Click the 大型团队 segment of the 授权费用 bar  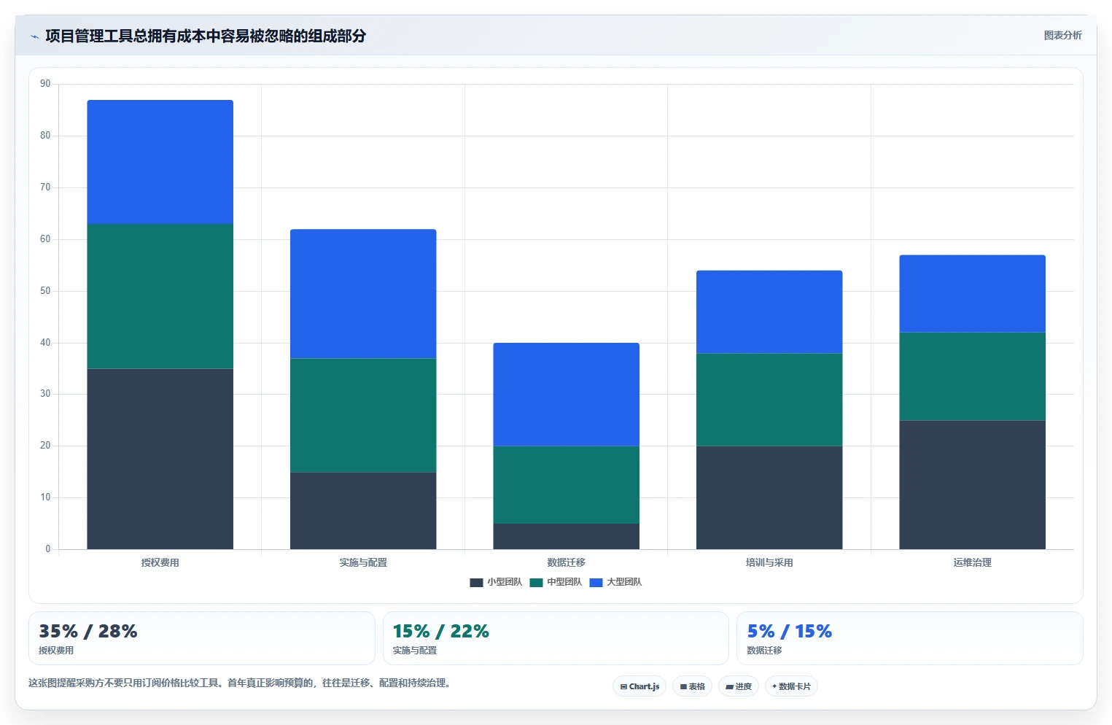tap(160, 162)
